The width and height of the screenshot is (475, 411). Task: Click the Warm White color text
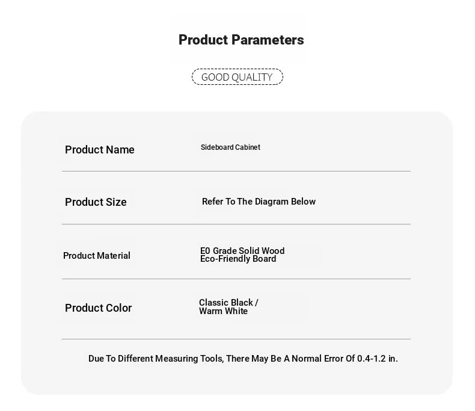[223, 311]
